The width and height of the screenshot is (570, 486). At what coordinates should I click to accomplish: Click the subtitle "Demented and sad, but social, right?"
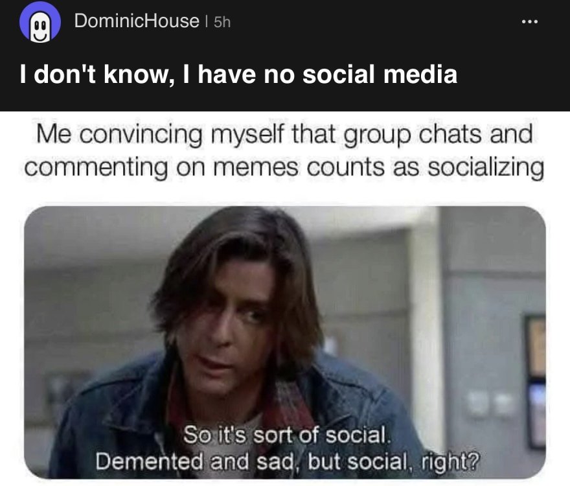click(x=285, y=461)
